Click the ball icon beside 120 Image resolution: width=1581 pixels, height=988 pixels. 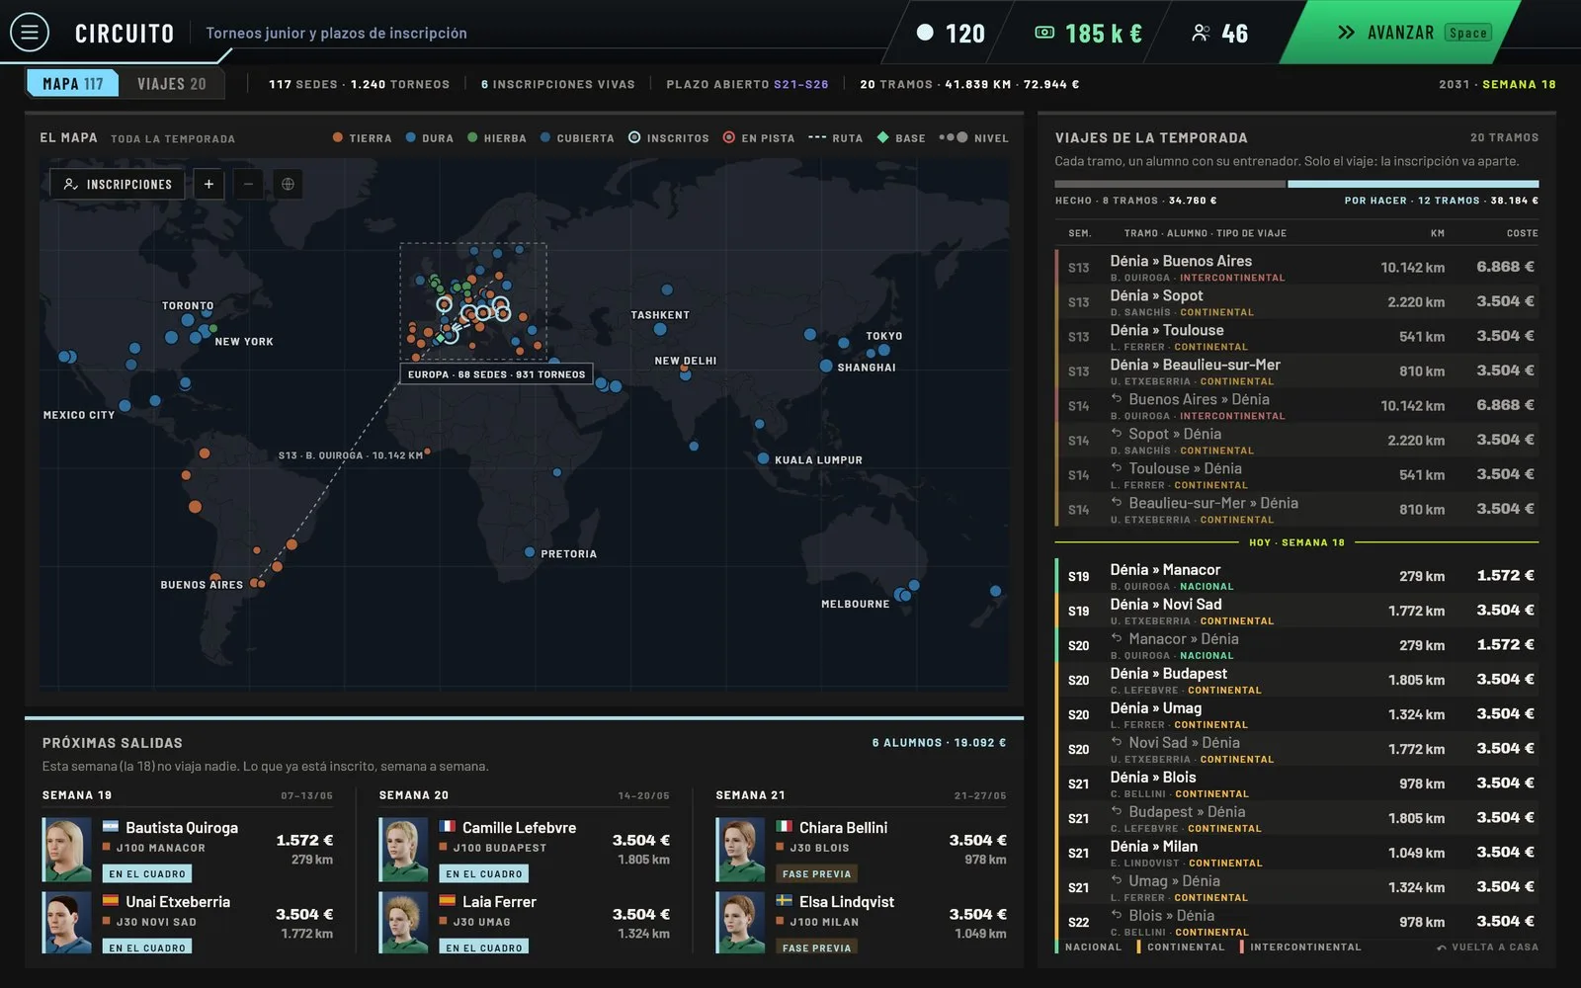pos(925,33)
